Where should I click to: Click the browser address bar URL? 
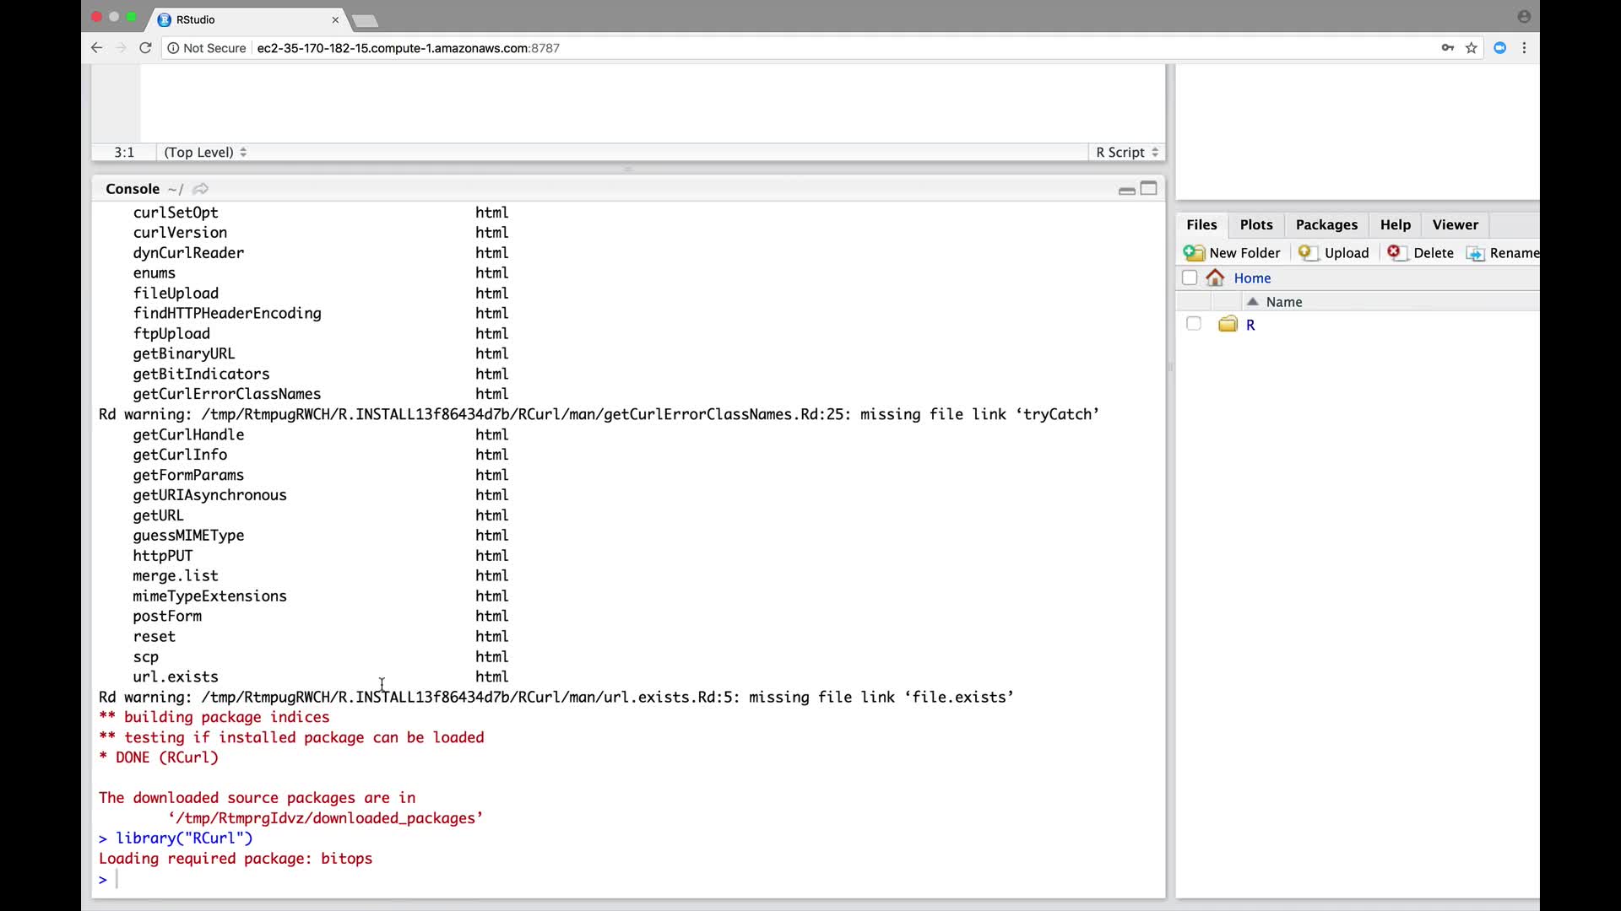point(408,48)
